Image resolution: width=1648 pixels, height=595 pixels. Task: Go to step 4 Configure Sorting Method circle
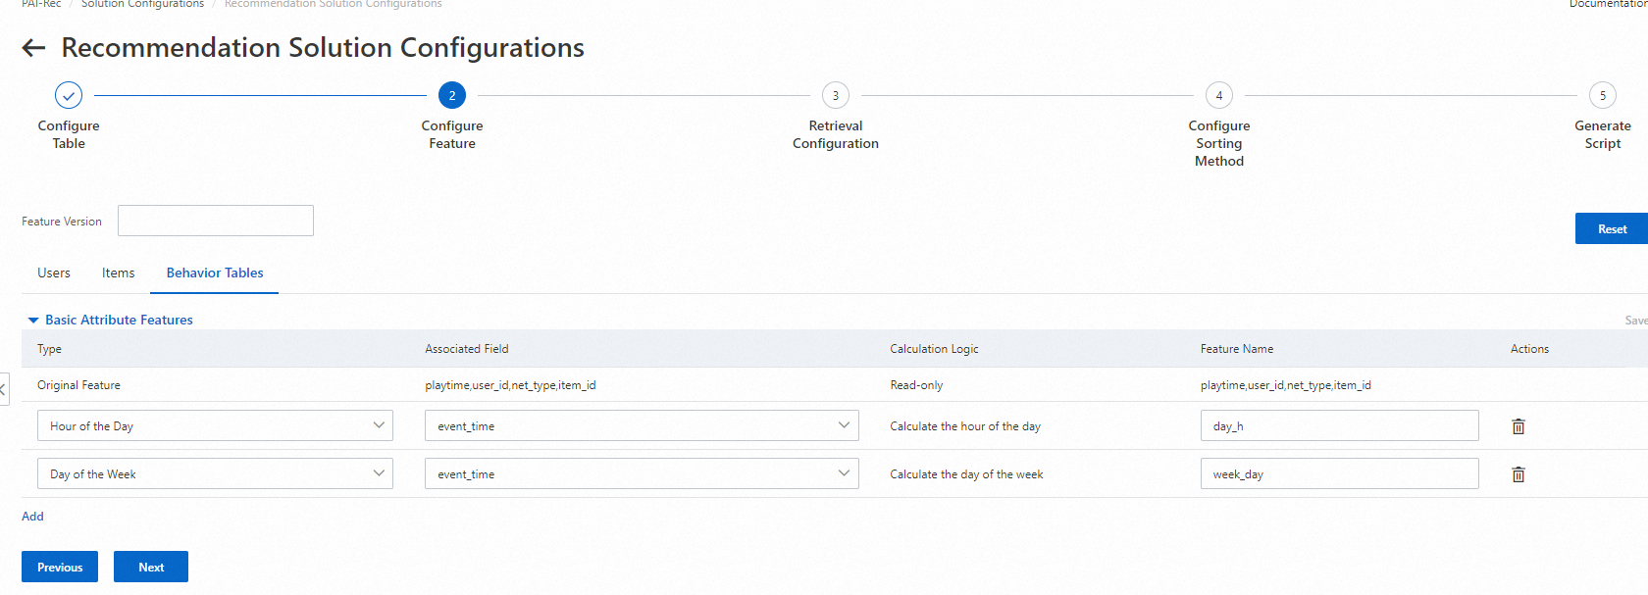click(1219, 95)
